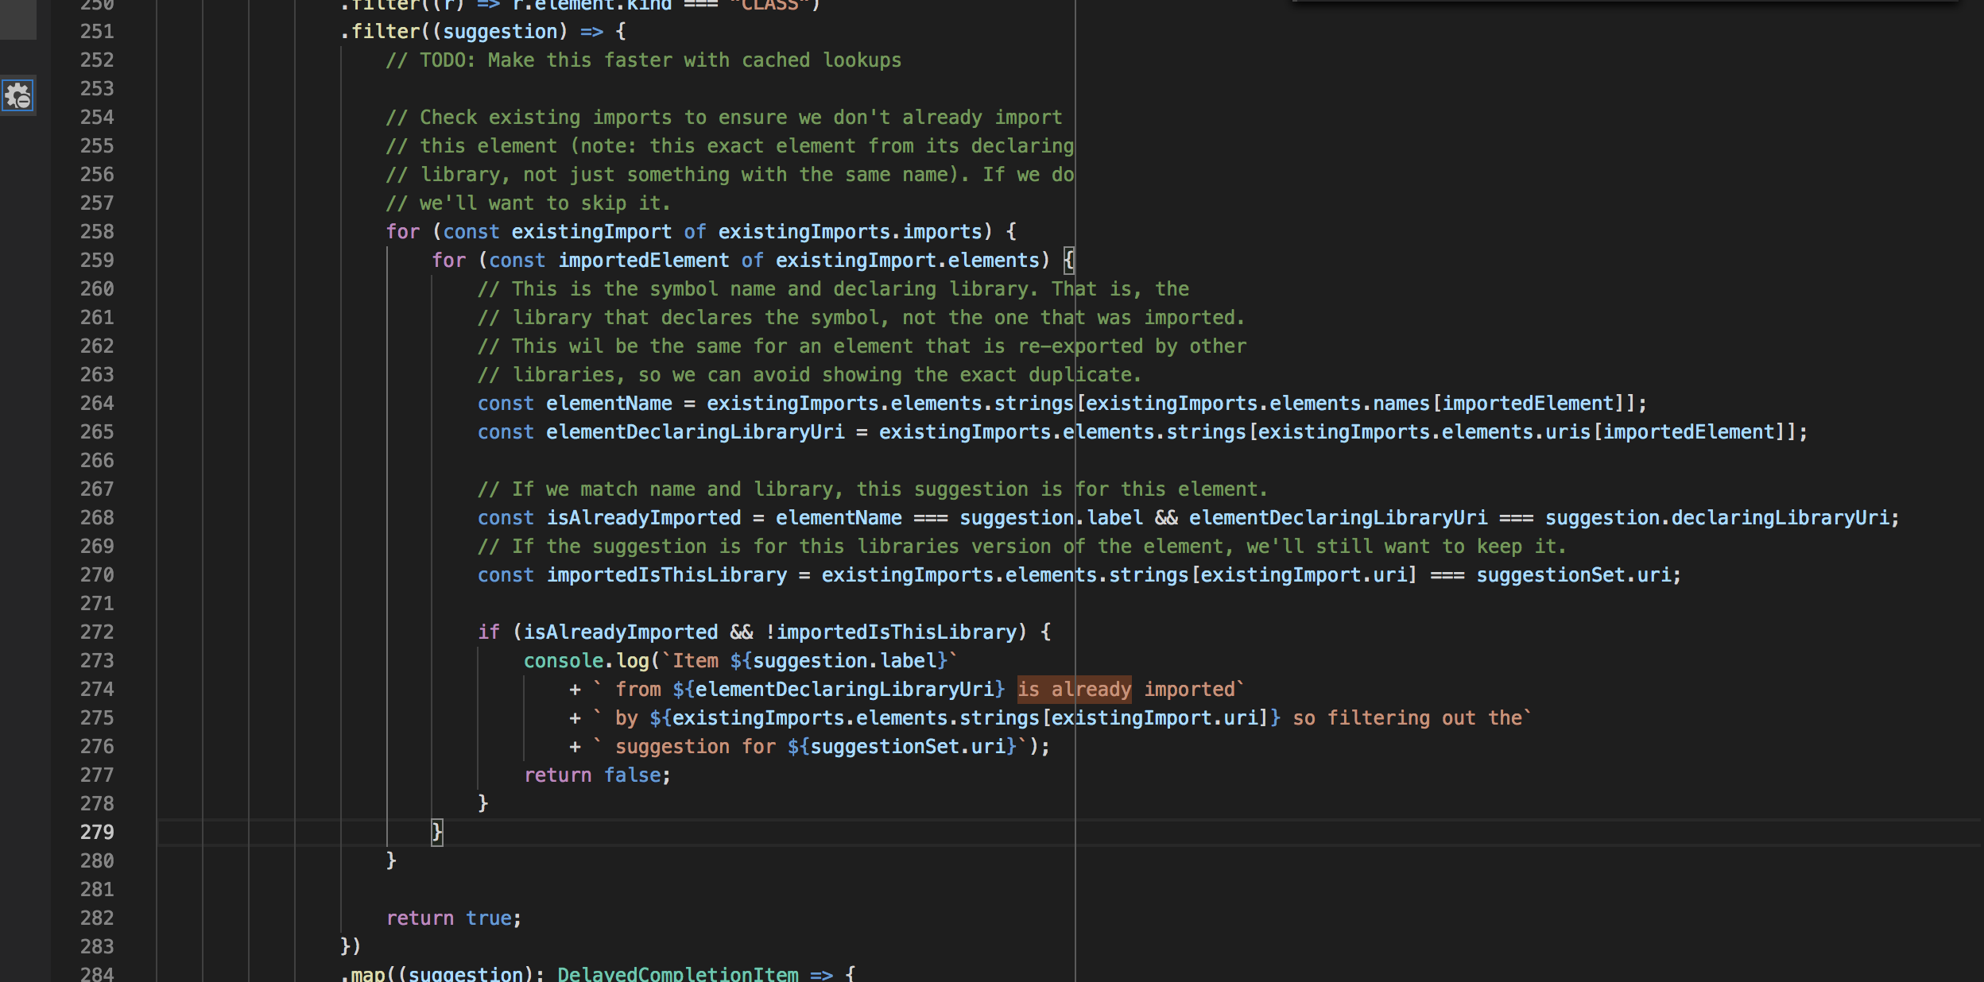Click the comment on line 267 about matching name
The width and height of the screenshot is (1984, 982).
pyautogui.click(x=873, y=489)
